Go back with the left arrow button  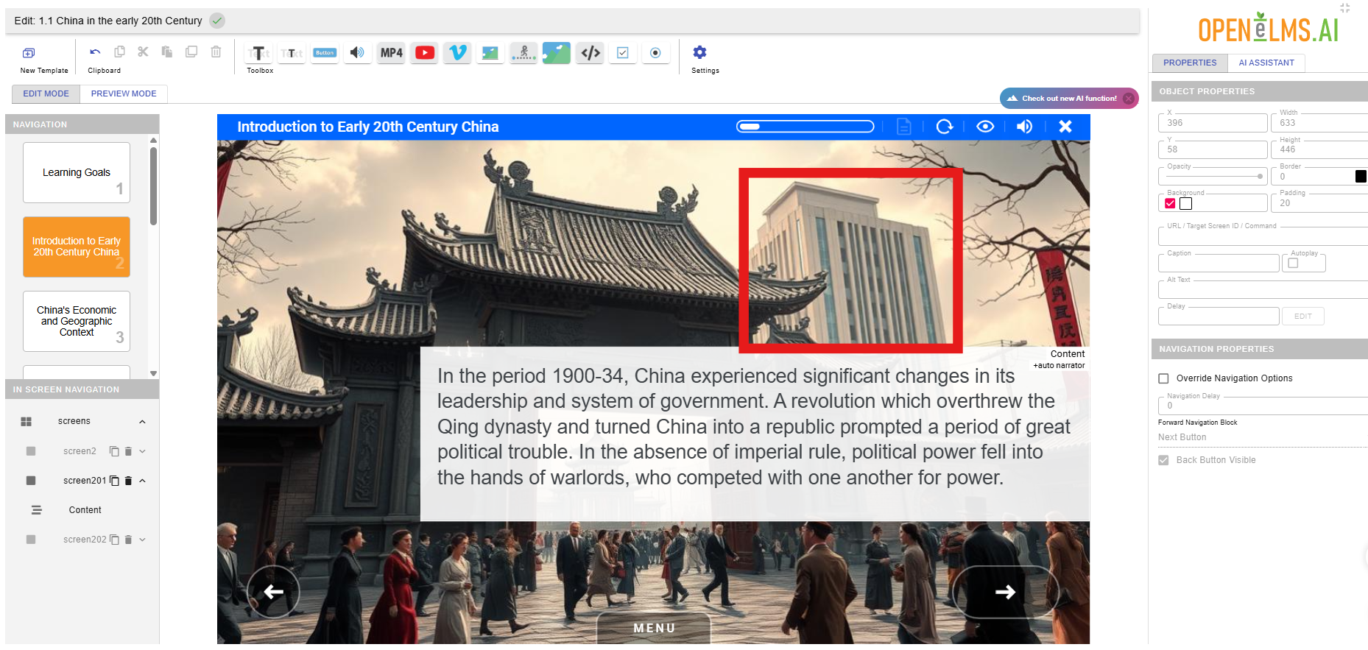(x=273, y=592)
